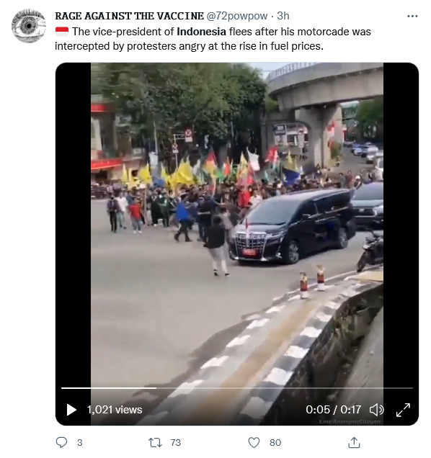Open the three-dot more options menu
The image size is (431, 458).
pos(412,17)
